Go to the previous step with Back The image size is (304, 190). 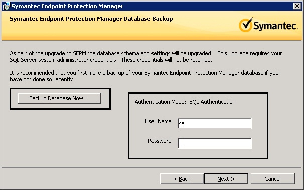[x=182, y=179]
